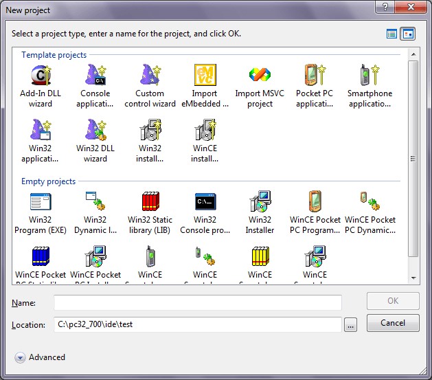This screenshot has width=432, height=380.
Task: Click the Cancel button
Action: point(393,322)
